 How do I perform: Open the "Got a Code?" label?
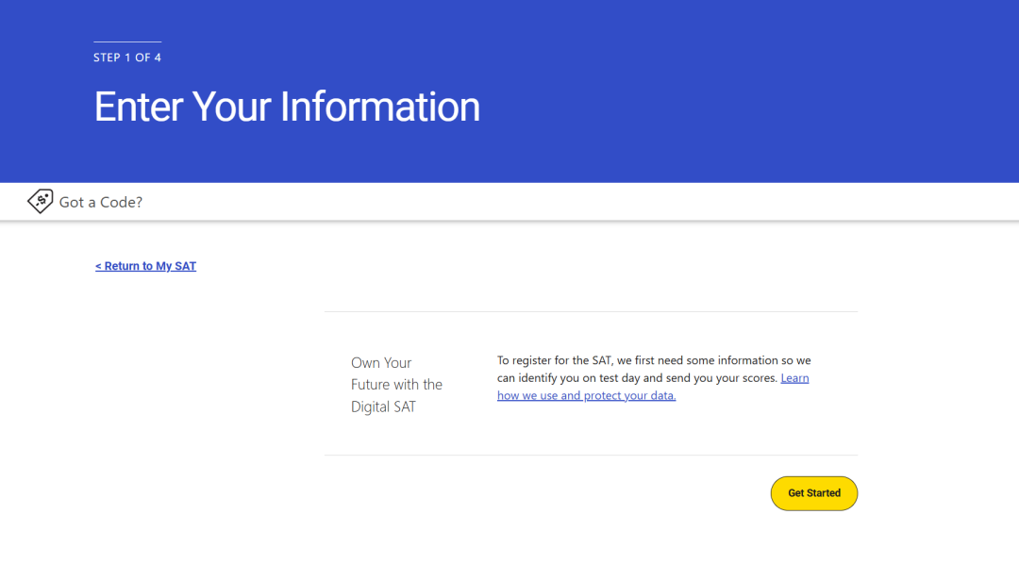click(100, 202)
